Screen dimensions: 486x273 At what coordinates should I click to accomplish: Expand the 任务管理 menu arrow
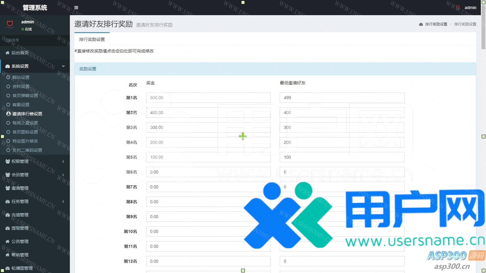pos(63,201)
